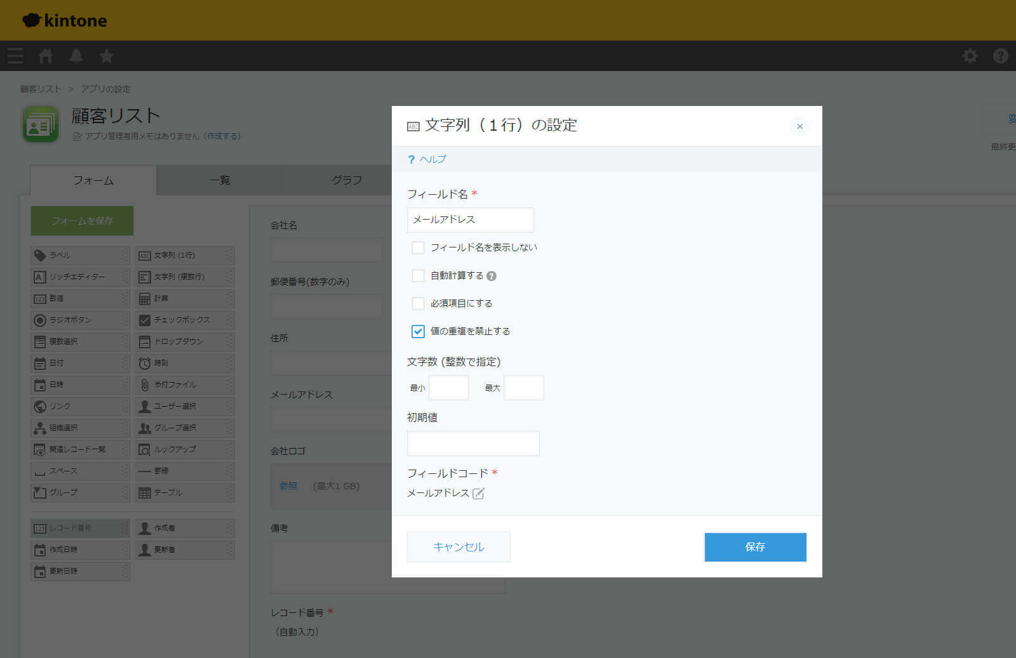Enable the 必須項目にする checkbox

coord(417,303)
